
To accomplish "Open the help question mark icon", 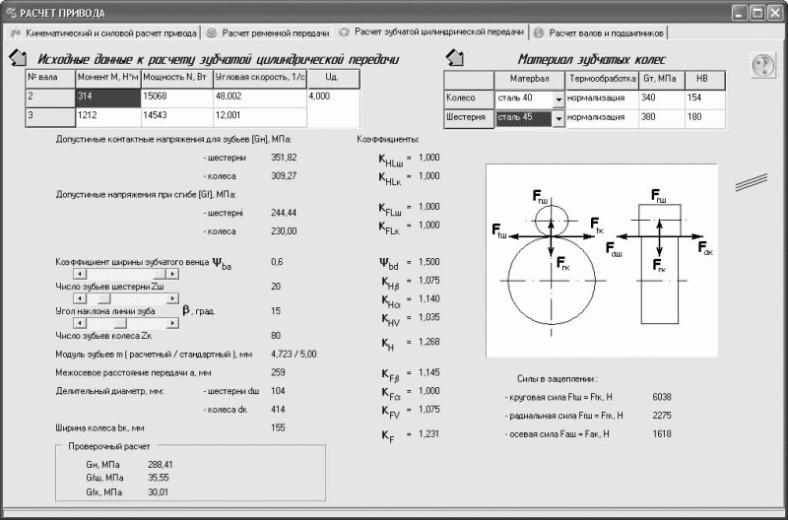I will coord(763,65).
